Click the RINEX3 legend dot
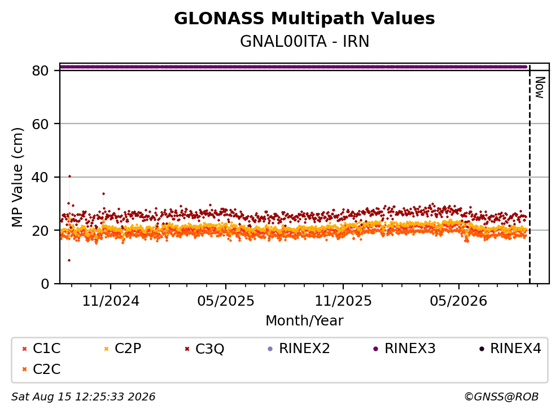 [x=375, y=349]
